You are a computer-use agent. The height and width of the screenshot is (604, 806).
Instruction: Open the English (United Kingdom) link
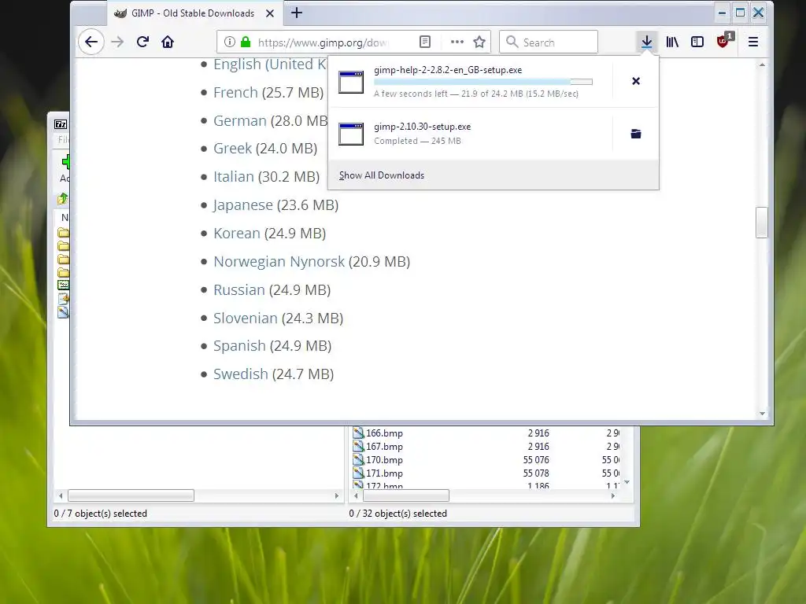(x=270, y=64)
